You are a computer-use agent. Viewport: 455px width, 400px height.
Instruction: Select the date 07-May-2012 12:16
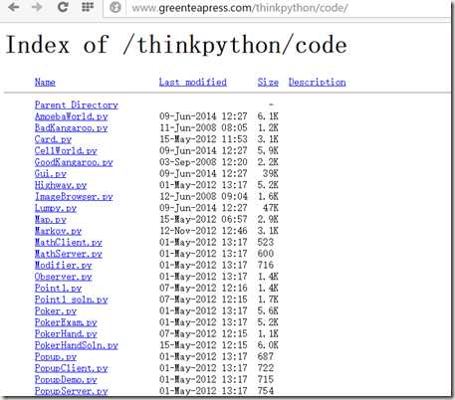point(203,288)
